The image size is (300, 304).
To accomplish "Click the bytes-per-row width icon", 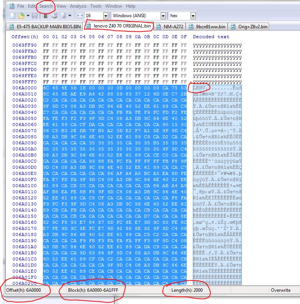I will (80, 16).
